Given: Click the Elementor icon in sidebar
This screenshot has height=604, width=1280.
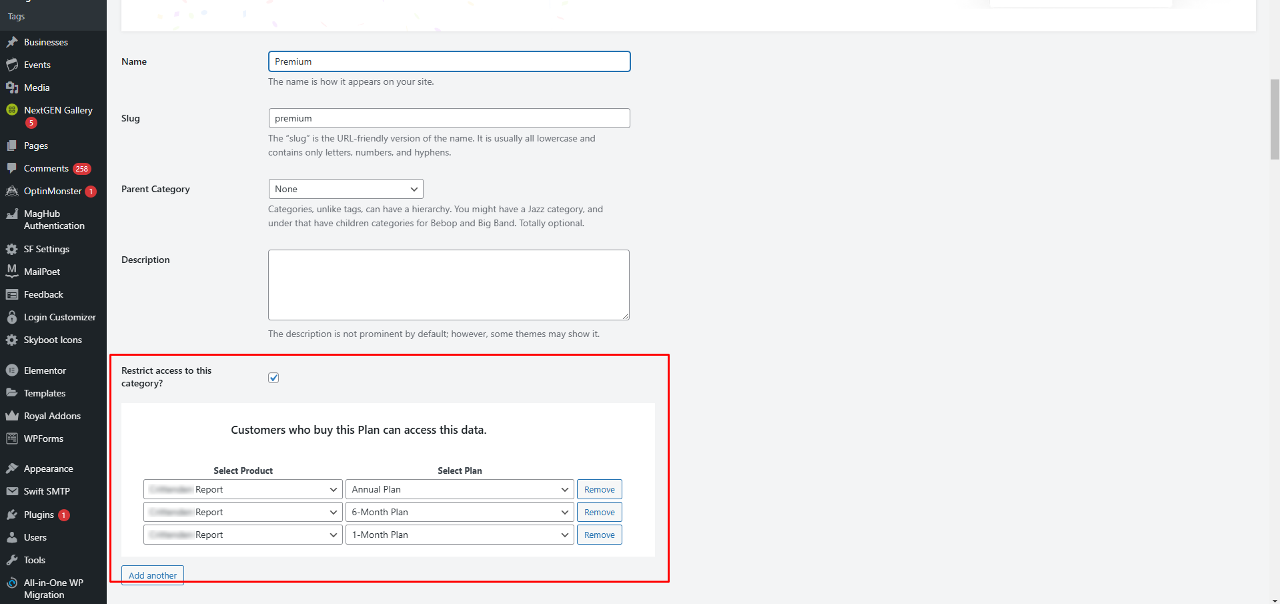Looking at the screenshot, I should [12, 370].
